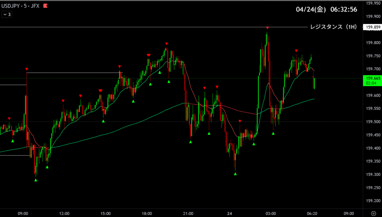
Task: Click the lowest green triangle marker near 159.300
Action: 36,180
